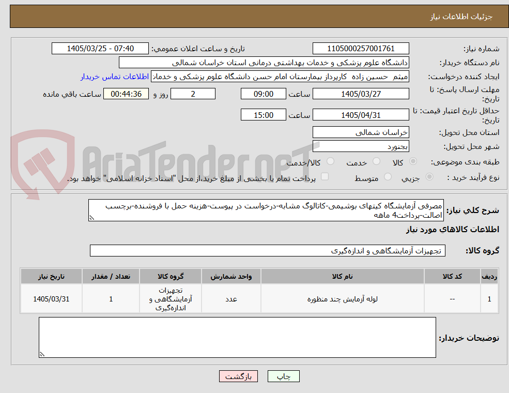
Task: Click the شرح کلی نیاز label
Action: point(473,210)
